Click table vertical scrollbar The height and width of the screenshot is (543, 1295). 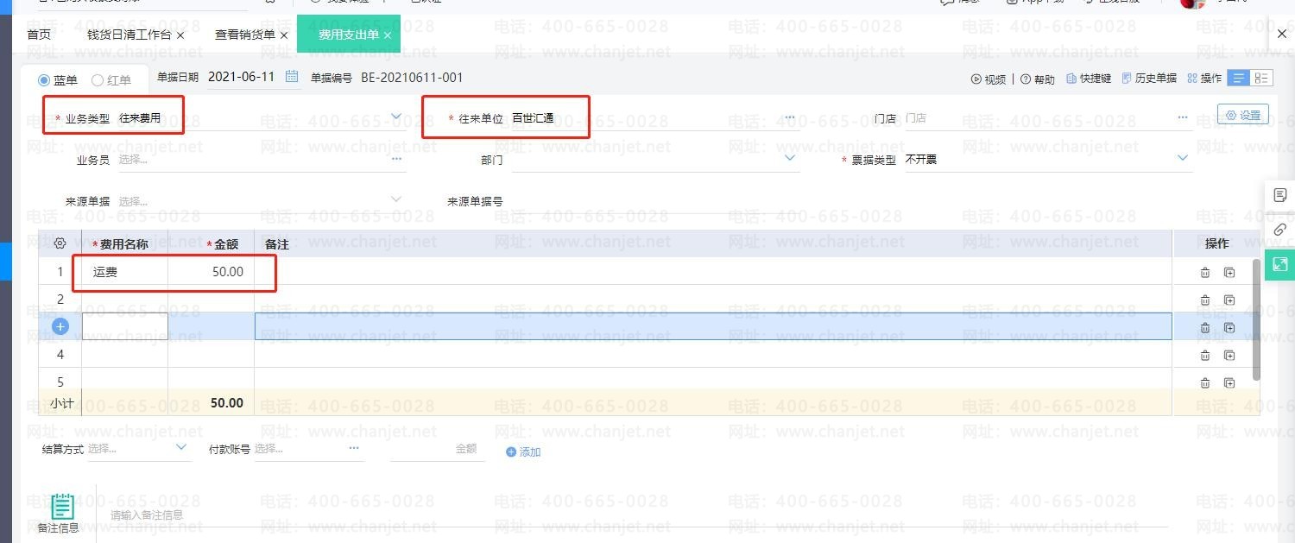tap(1256, 319)
